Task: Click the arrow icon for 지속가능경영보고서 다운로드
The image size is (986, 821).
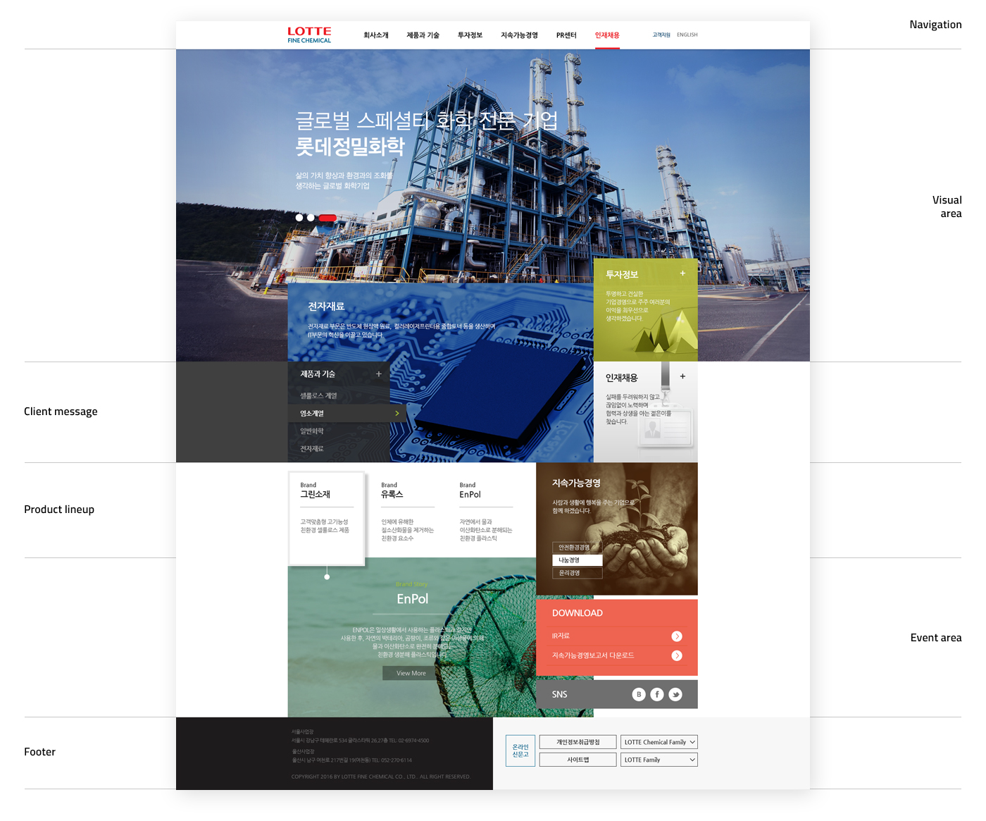Action: click(677, 655)
